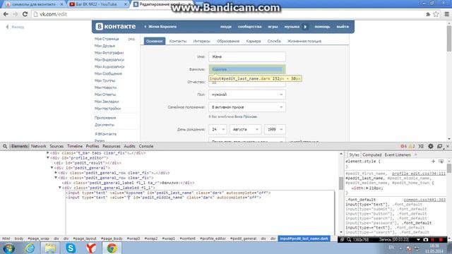This screenshot has width=452, height=254.
Task: Click the Имя input field
Action: pyautogui.click(x=247, y=56)
